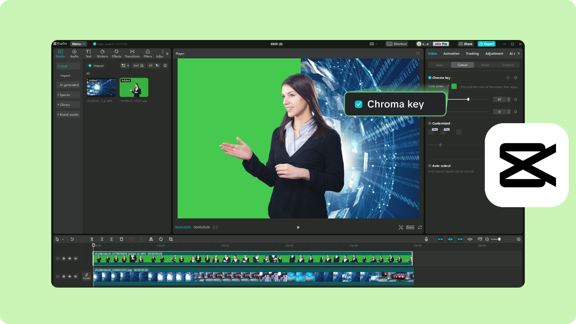Switch to the Audio tab
Viewport: 576px width, 324px height.
(74, 54)
